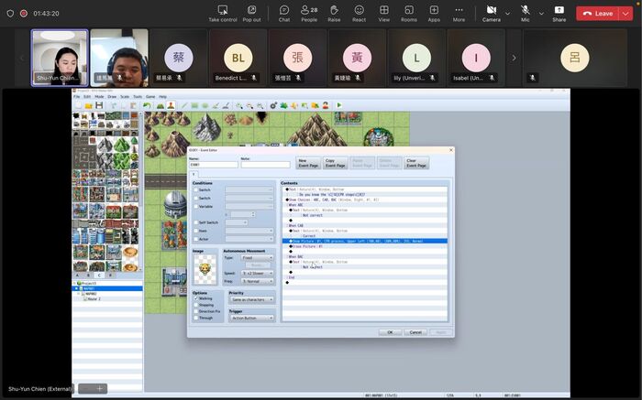Enable the Variable condition checkbox
Screen dimensions: 642x400
click(196, 206)
